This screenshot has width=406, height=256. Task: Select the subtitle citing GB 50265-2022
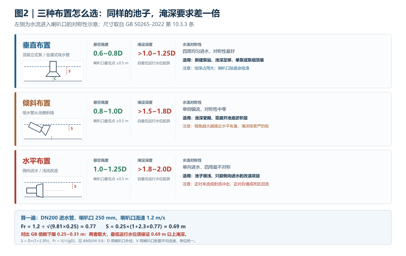[104, 24]
